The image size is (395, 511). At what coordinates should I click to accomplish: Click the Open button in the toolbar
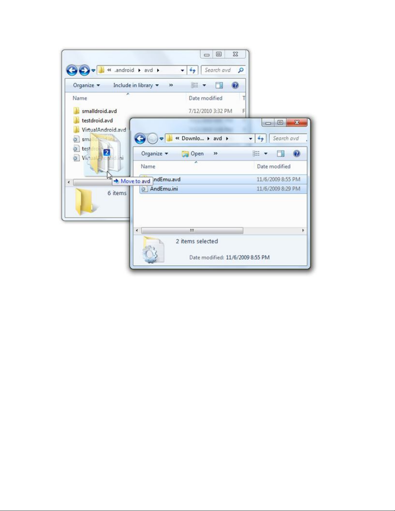tap(193, 154)
